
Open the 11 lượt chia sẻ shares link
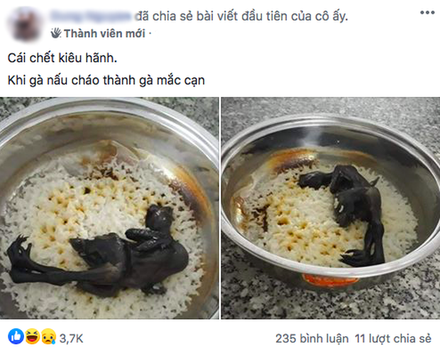click(393, 339)
